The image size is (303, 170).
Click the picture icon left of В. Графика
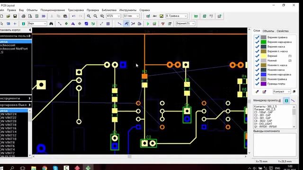pyautogui.click(x=161, y=16)
